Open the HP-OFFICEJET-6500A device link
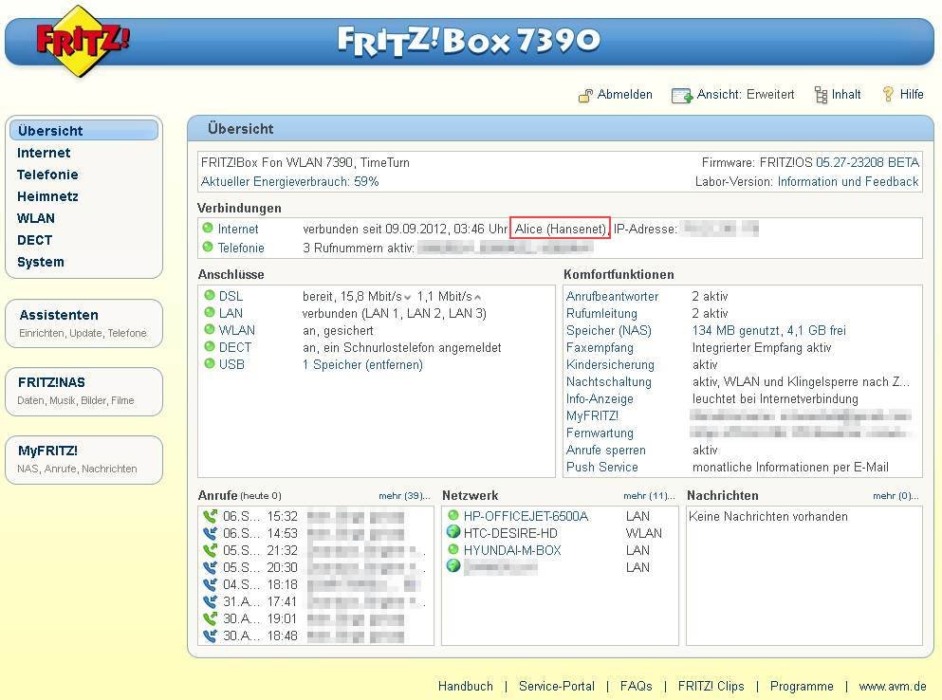942x700 pixels. 526,516
